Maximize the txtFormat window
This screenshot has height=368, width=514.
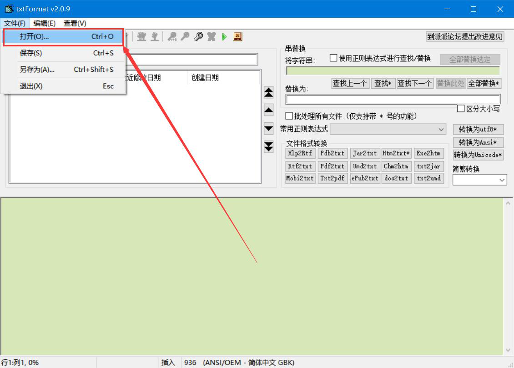tap(474, 9)
